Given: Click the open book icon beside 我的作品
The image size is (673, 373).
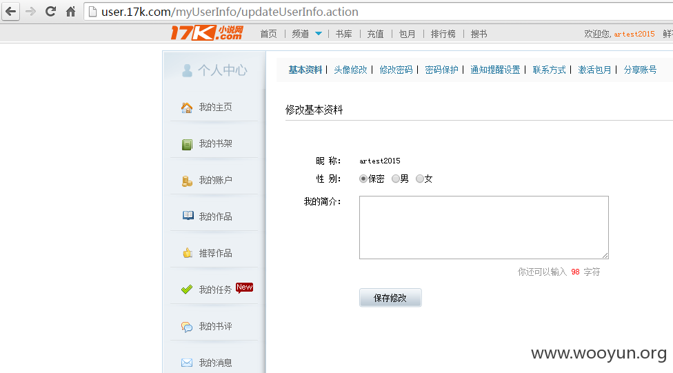Looking at the screenshot, I should (188, 216).
